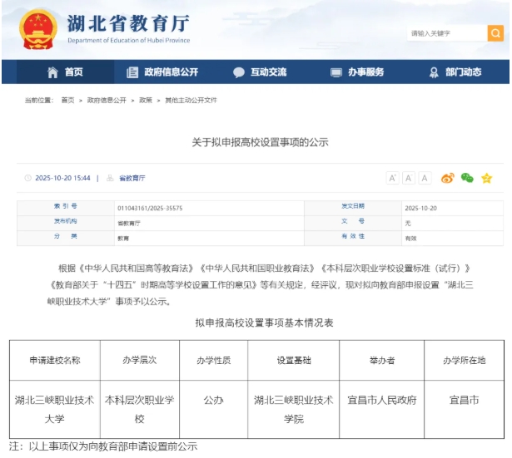Share article to Weibo
Image resolution: width=512 pixels, height=458 pixels.
(447, 178)
